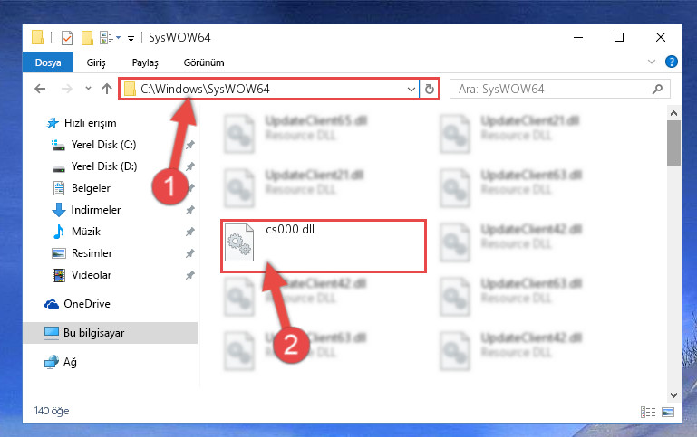This screenshot has width=697, height=437.
Task: Switch to details view icon in status bar
Action: tap(648, 412)
